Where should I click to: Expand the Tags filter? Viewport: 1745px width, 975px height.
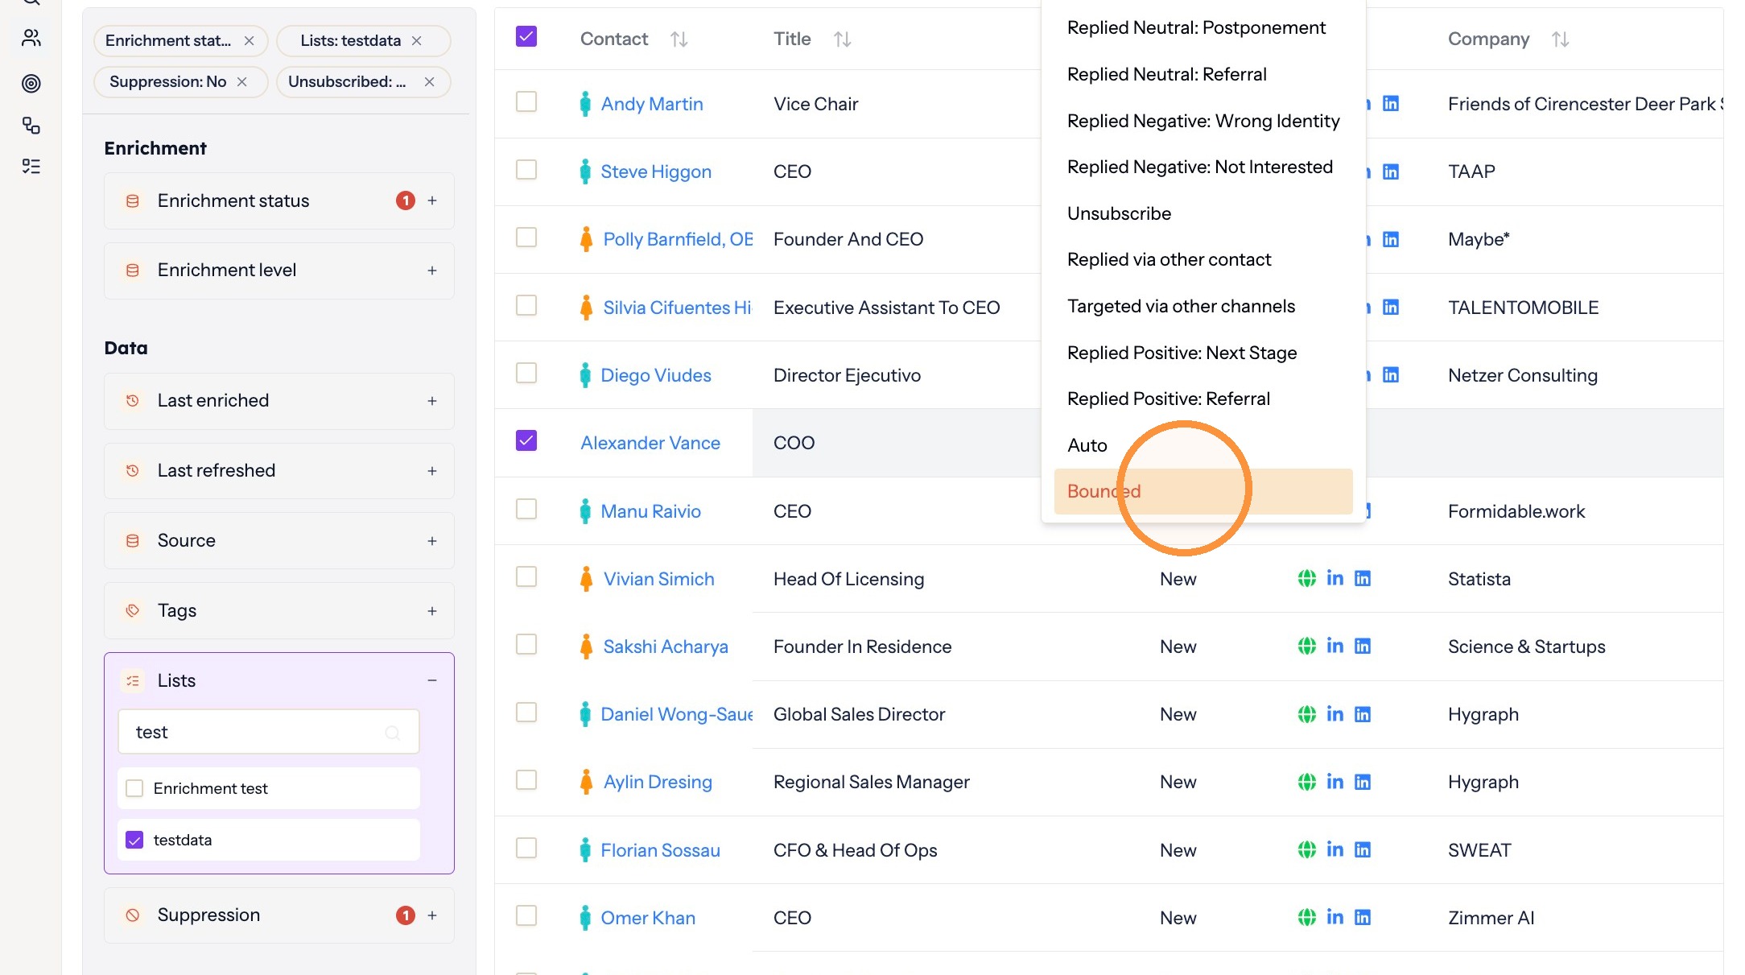432,611
